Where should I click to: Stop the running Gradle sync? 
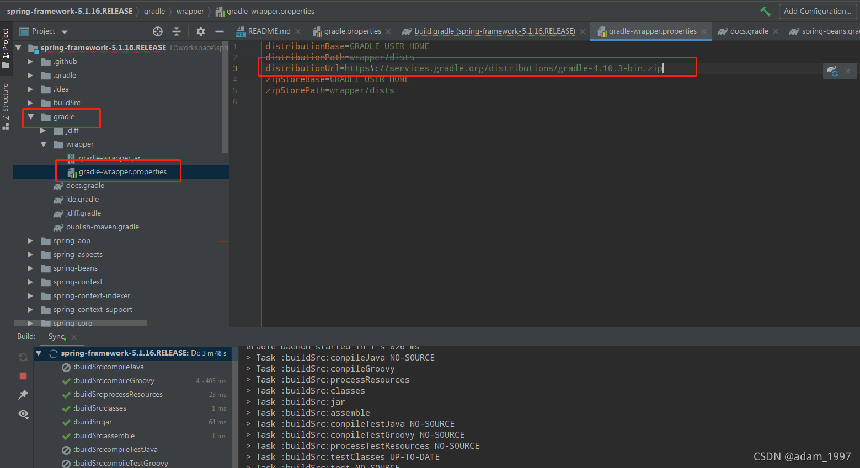pyautogui.click(x=23, y=376)
